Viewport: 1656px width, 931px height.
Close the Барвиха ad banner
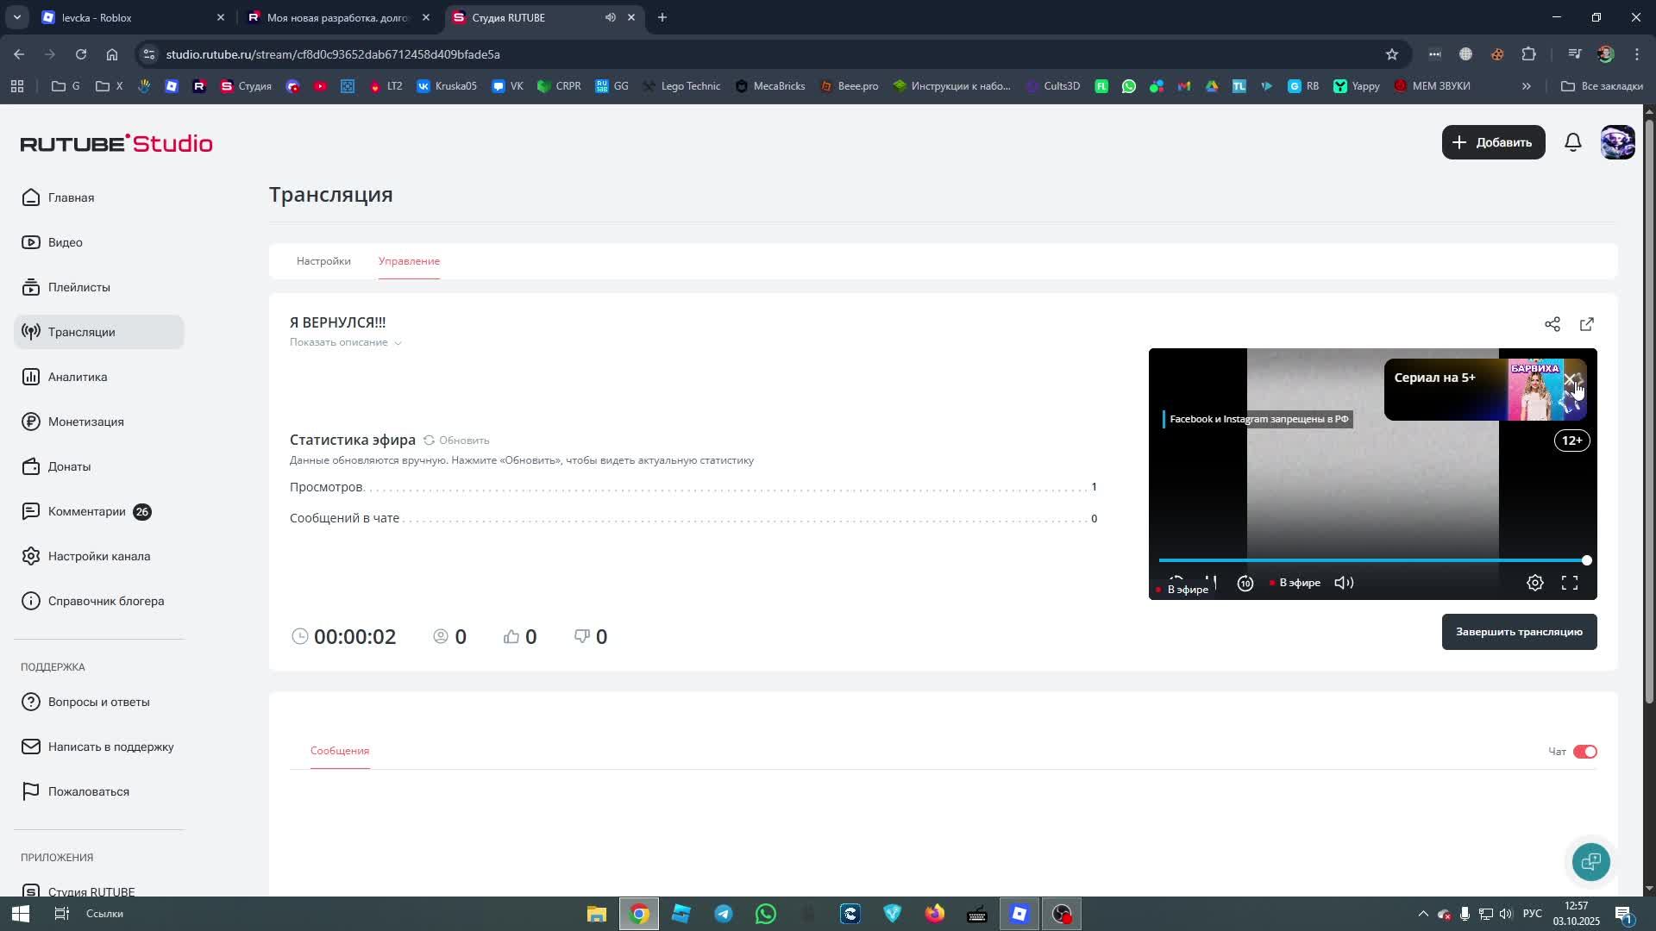tap(1570, 379)
